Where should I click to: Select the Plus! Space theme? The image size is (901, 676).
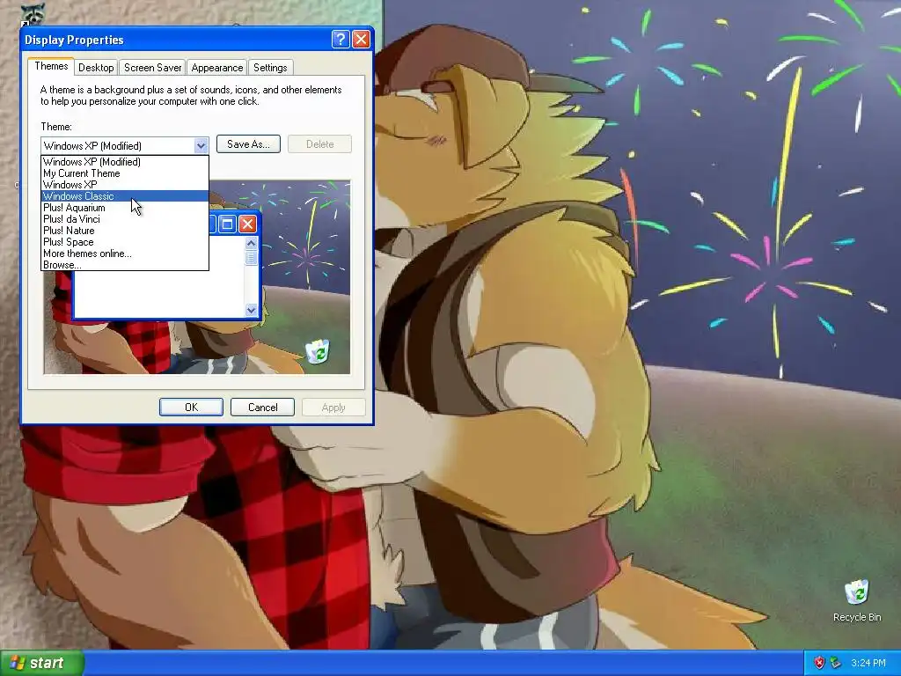coord(125,242)
